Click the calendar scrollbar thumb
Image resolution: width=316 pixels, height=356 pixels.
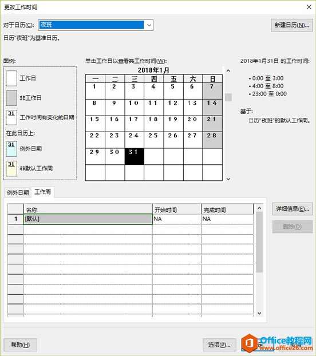[228, 97]
